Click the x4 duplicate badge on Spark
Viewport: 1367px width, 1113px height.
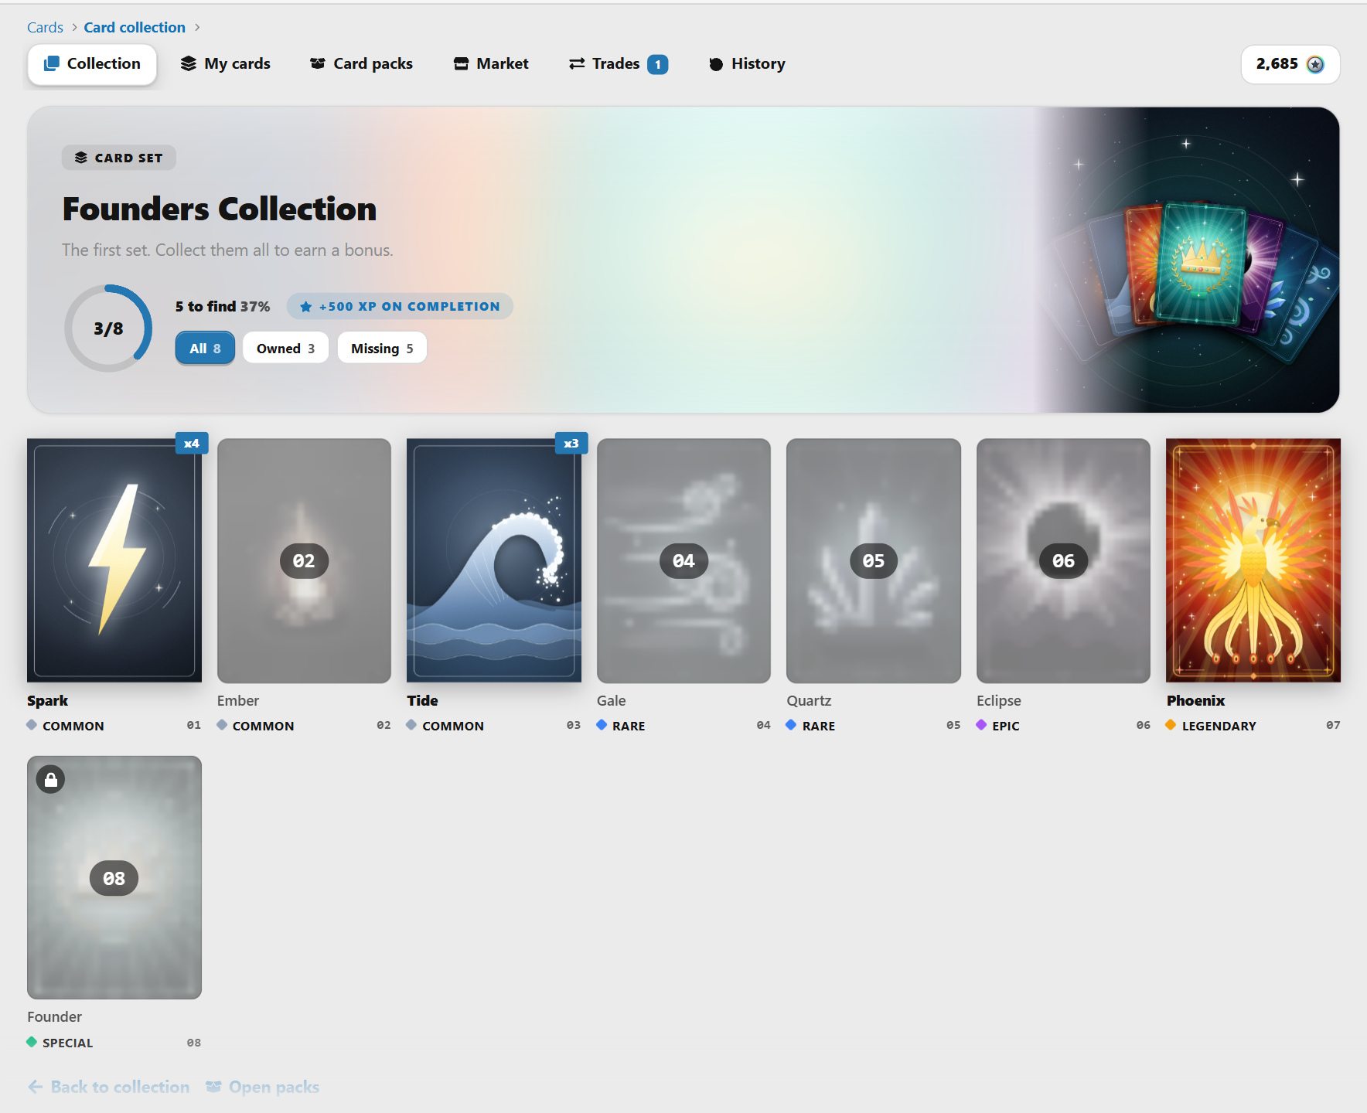point(192,443)
